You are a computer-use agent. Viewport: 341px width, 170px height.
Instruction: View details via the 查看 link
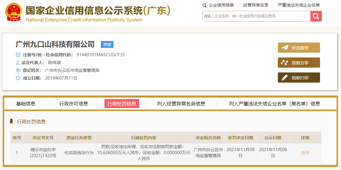(305, 153)
